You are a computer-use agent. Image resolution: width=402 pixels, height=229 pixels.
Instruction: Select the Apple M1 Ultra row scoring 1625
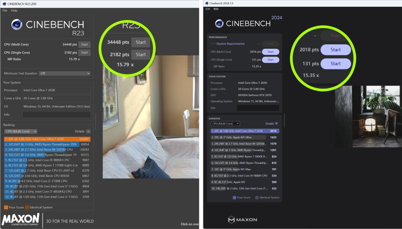(245, 137)
